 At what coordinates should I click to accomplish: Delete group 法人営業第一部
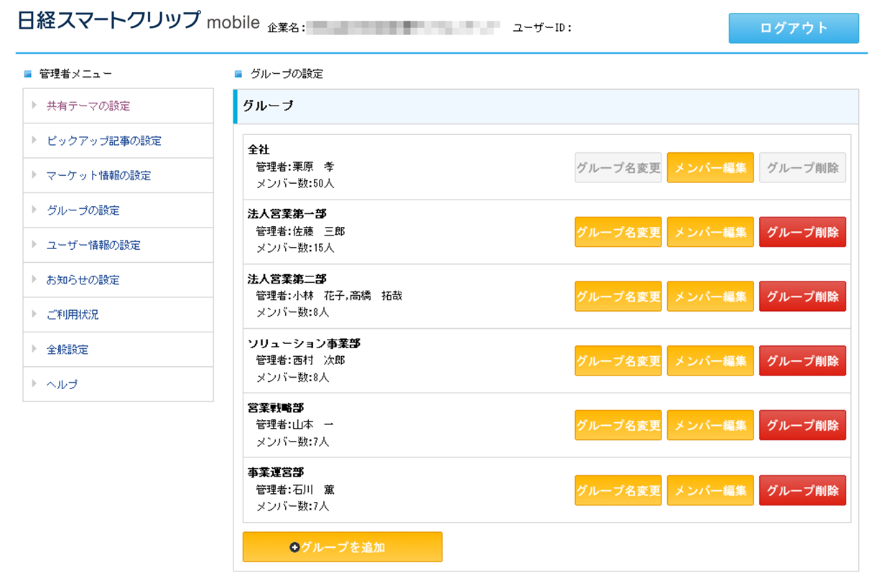point(802,232)
